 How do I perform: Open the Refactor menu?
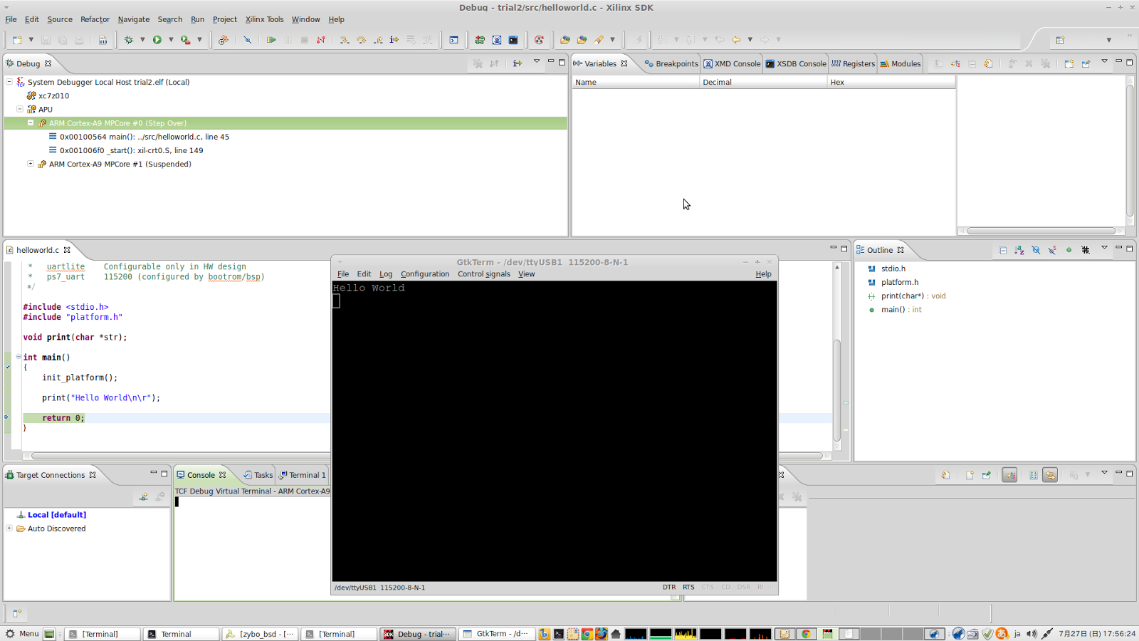pos(95,19)
